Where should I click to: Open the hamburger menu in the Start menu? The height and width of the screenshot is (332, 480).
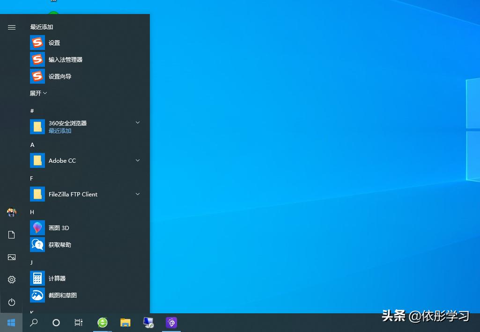click(x=11, y=27)
